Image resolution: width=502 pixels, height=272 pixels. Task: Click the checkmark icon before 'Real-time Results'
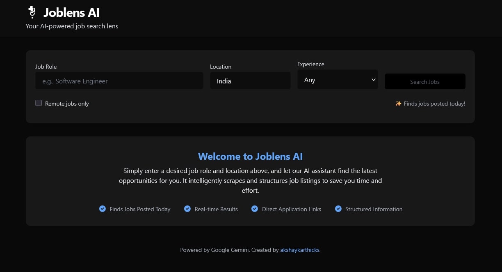point(187,209)
